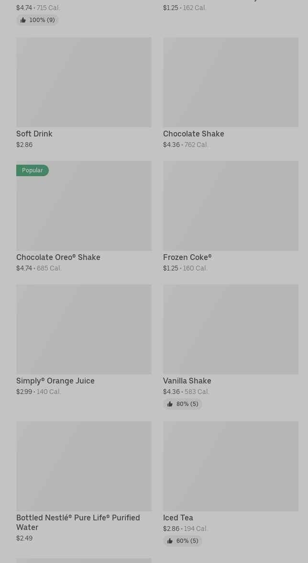The width and height of the screenshot is (308, 563).
Task: Click thumbs-up icon under Vanilla Shake
Action: [170, 404]
